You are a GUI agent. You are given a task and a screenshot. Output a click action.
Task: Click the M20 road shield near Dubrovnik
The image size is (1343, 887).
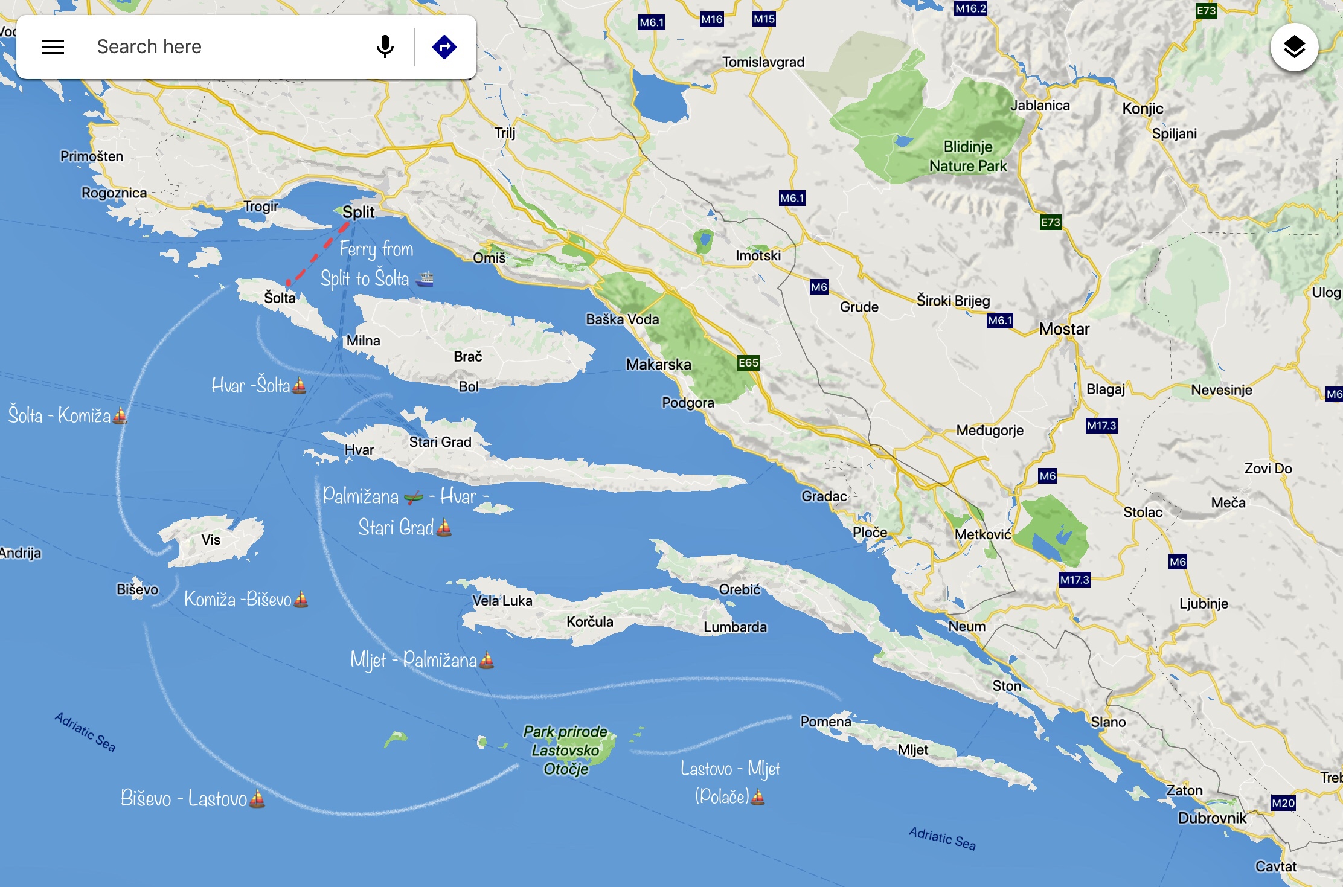[1283, 803]
